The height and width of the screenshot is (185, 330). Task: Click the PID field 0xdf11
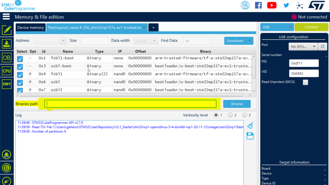pyautogui.click(x=304, y=63)
